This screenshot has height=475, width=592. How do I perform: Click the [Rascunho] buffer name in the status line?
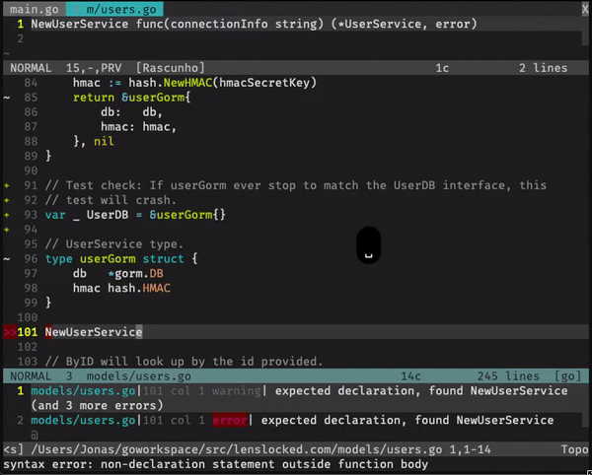click(171, 68)
